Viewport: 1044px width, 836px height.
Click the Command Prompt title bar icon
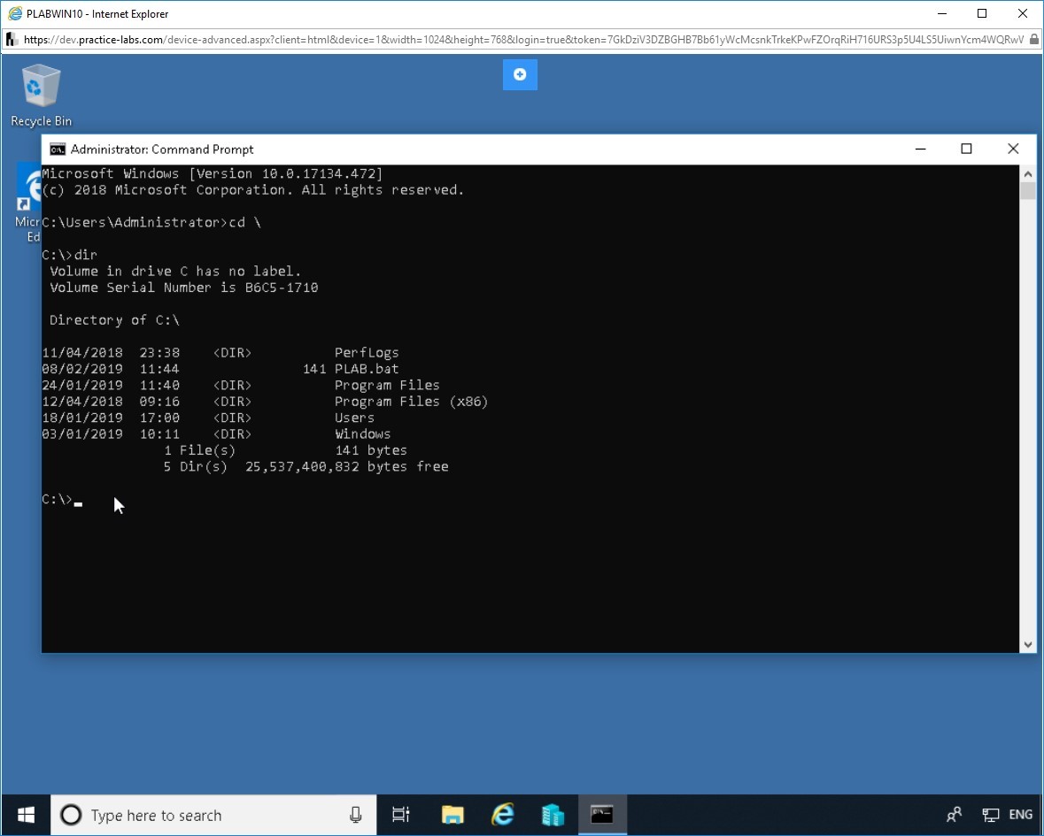pos(57,150)
